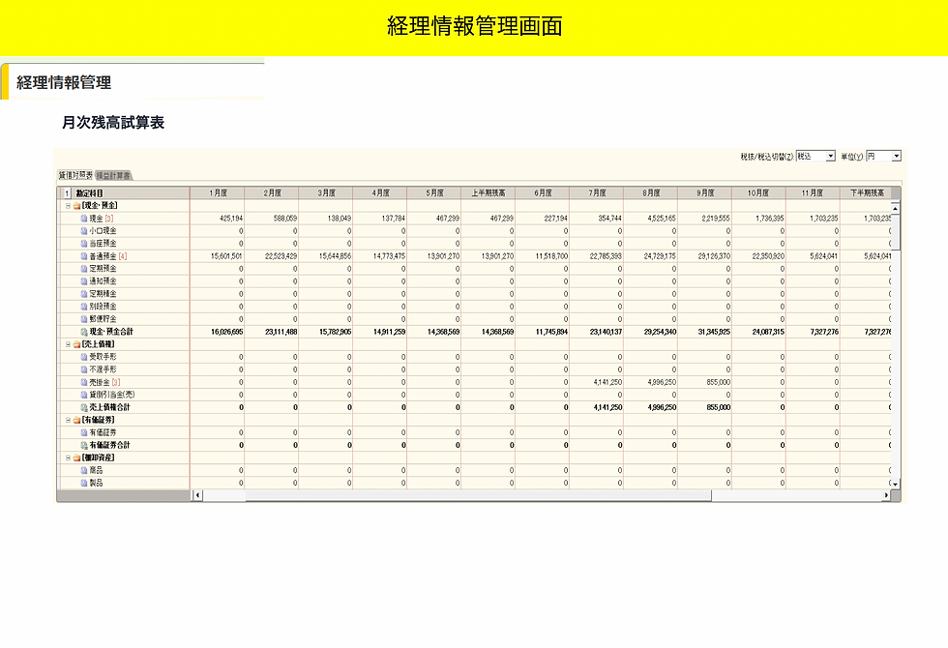This screenshot has height=648, width=948.
Task: Select the 31,345,925 total cell for 9月度
Action: point(704,332)
